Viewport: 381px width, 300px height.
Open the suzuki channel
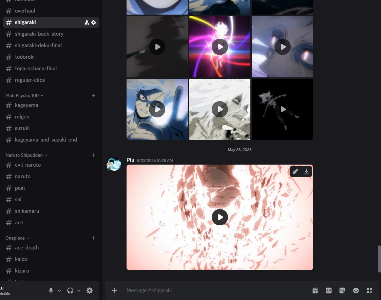point(51,128)
